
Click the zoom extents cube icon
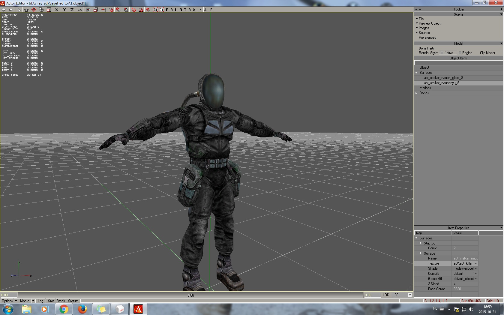pyautogui.click(x=155, y=10)
